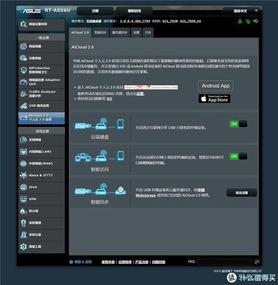Image resolution: width=278 pixels, height=285 pixels.
Task: Open the Firewall flame icon
Action: pos(23,211)
